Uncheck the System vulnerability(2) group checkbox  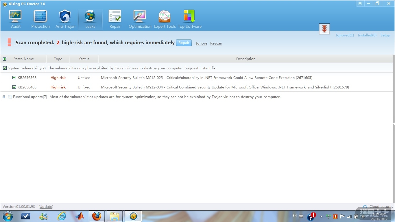pos(5,68)
